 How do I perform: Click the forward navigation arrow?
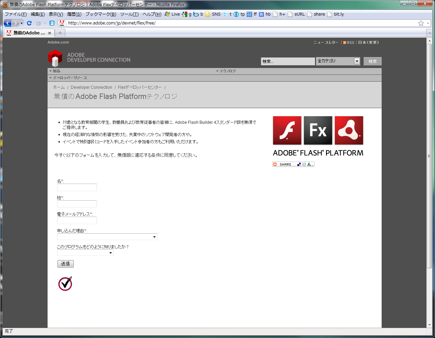[x=16, y=23]
